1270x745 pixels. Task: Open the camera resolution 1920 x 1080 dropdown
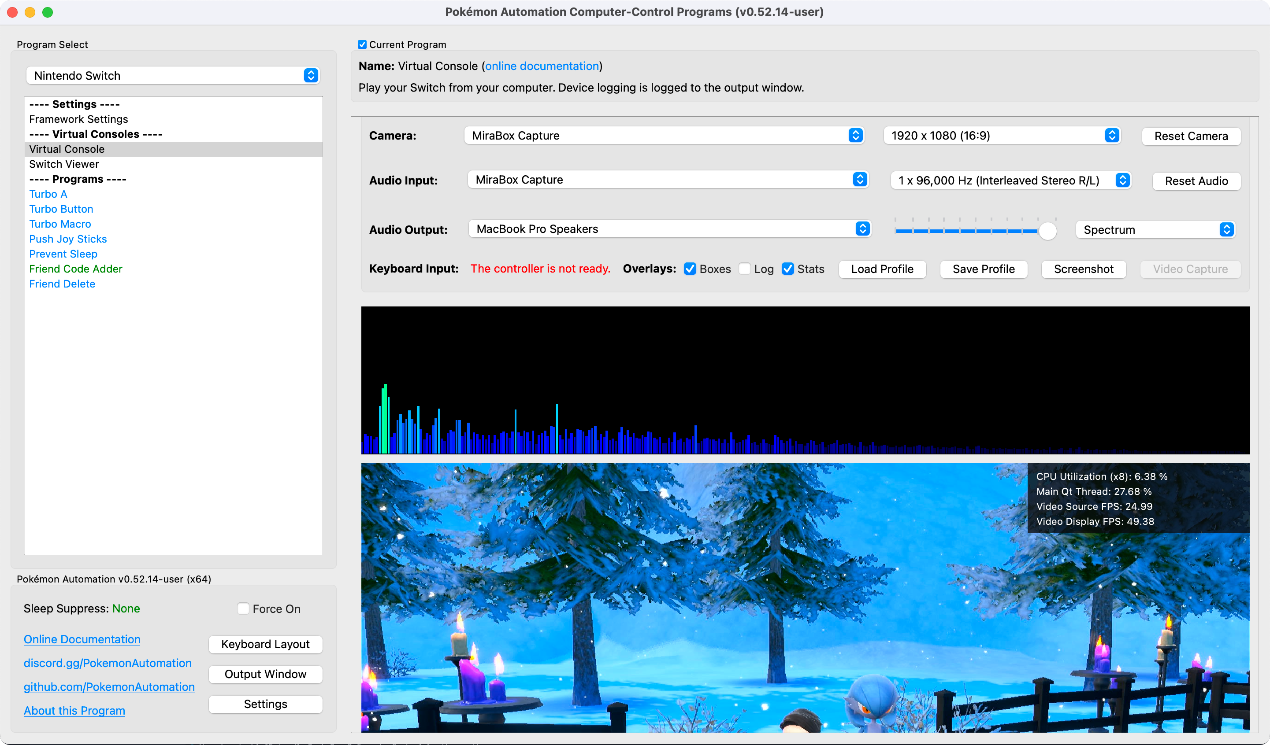(x=1001, y=136)
